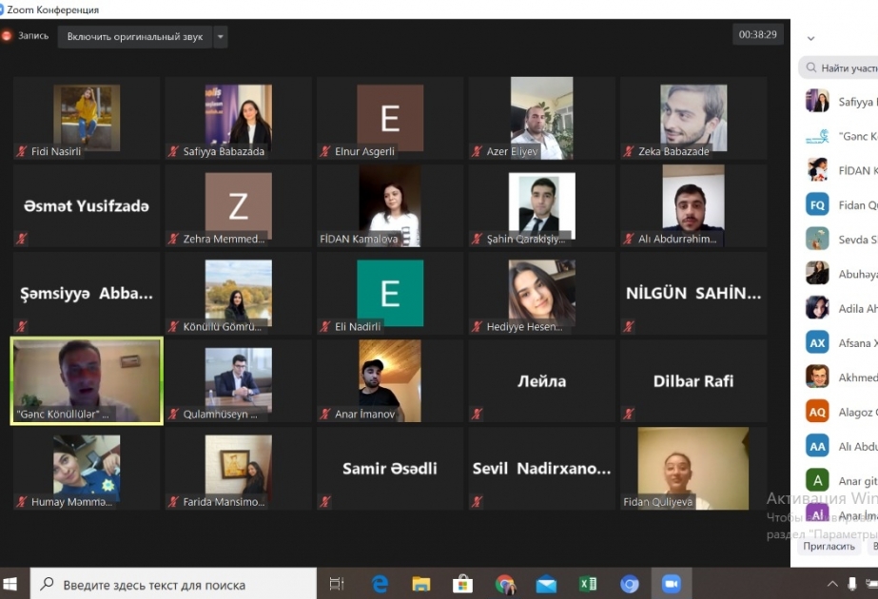Collapse participants panel with the chevron
This screenshot has width=878, height=599.
tap(810, 39)
